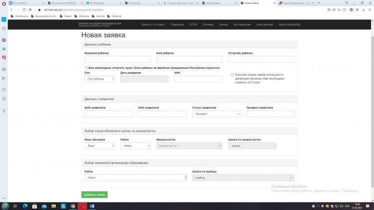Open the downloads icon in toolbar

tap(363, 10)
